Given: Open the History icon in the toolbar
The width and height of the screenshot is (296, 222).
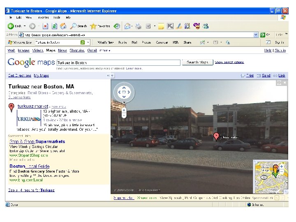Looking at the screenshot, I should click(x=117, y=26).
